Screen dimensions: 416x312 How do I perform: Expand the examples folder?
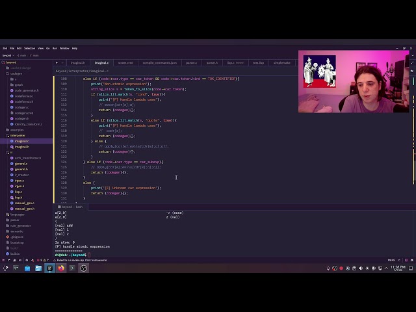15,130
